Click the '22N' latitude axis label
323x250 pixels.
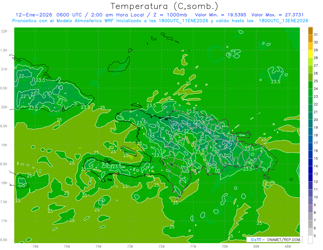point(4,31)
